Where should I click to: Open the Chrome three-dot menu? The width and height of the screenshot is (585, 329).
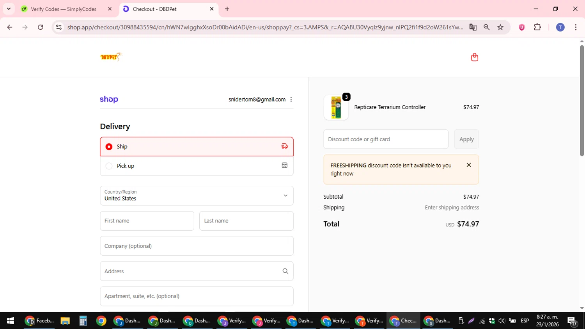pyautogui.click(x=576, y=27)
